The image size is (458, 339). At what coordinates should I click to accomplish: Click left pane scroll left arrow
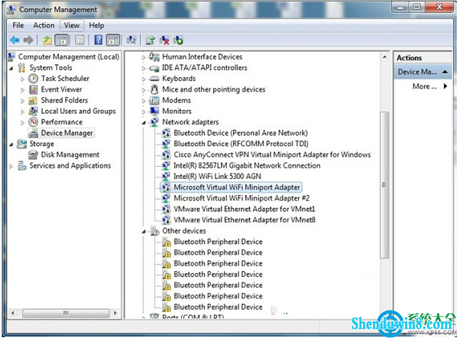tap(13, 313)
